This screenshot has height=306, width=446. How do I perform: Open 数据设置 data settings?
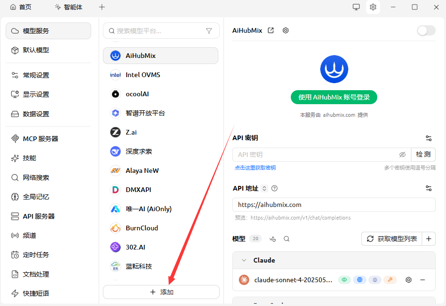point(48,114)
